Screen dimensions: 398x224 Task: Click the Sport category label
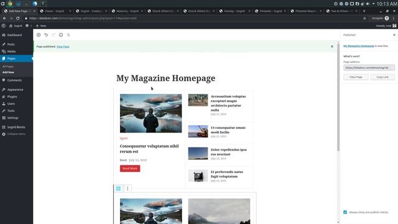tap(124, 138)
